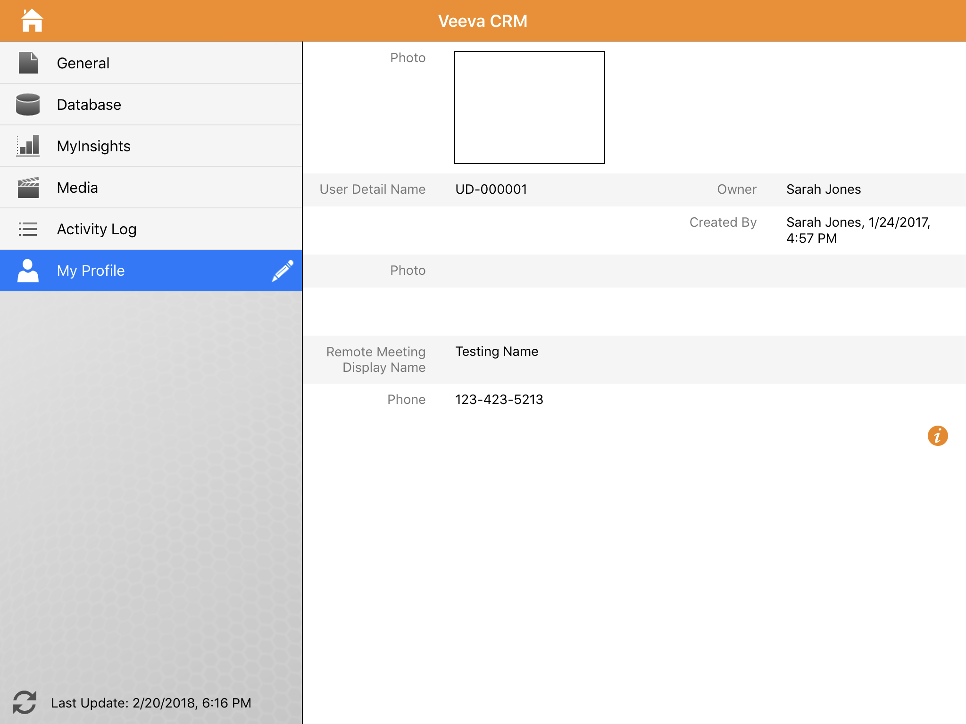
Task: Click the Testing Name display name field
Action: (x=497, y=352)
